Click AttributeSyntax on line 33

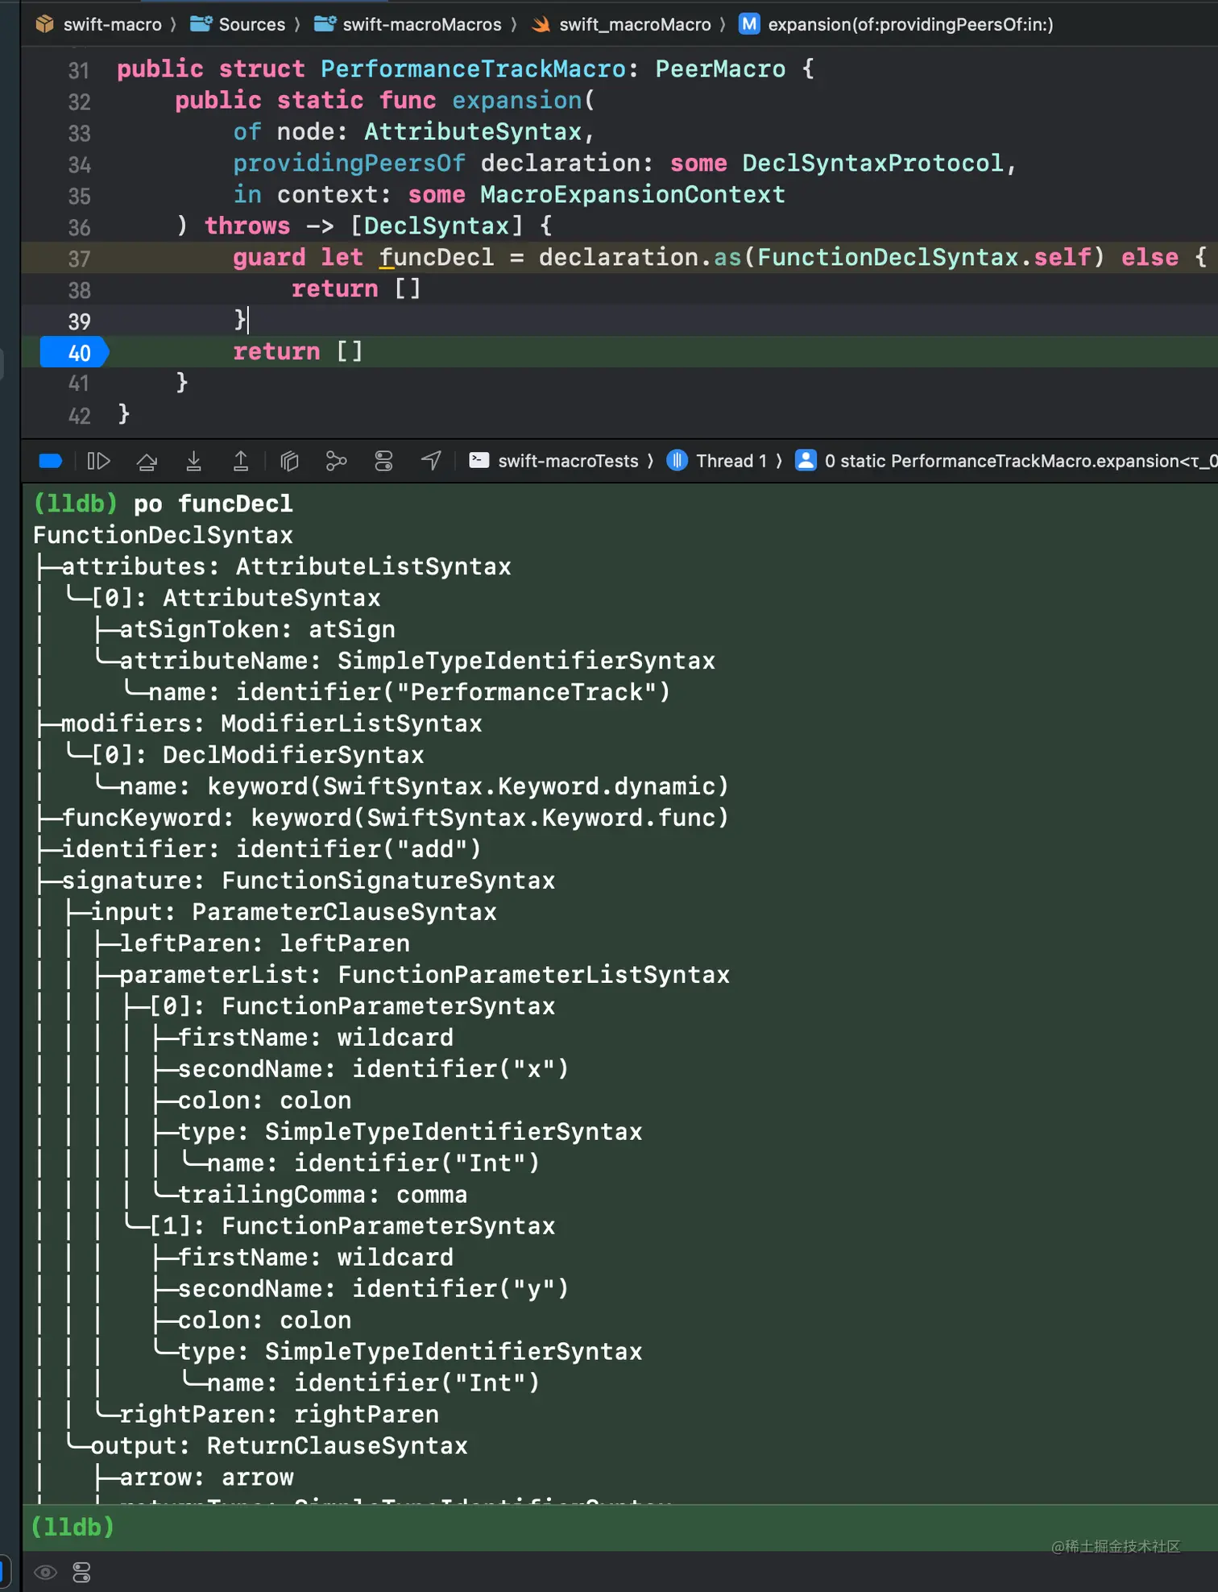473,132
